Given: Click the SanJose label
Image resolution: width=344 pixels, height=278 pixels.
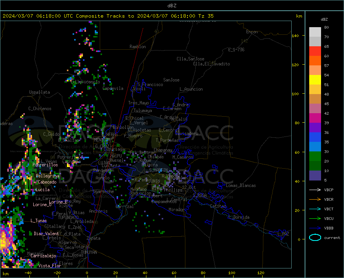Looking at the screenshot, I should point(171,80).
